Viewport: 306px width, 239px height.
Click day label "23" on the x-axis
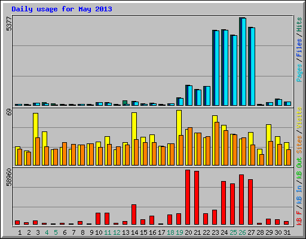(215, 232)
